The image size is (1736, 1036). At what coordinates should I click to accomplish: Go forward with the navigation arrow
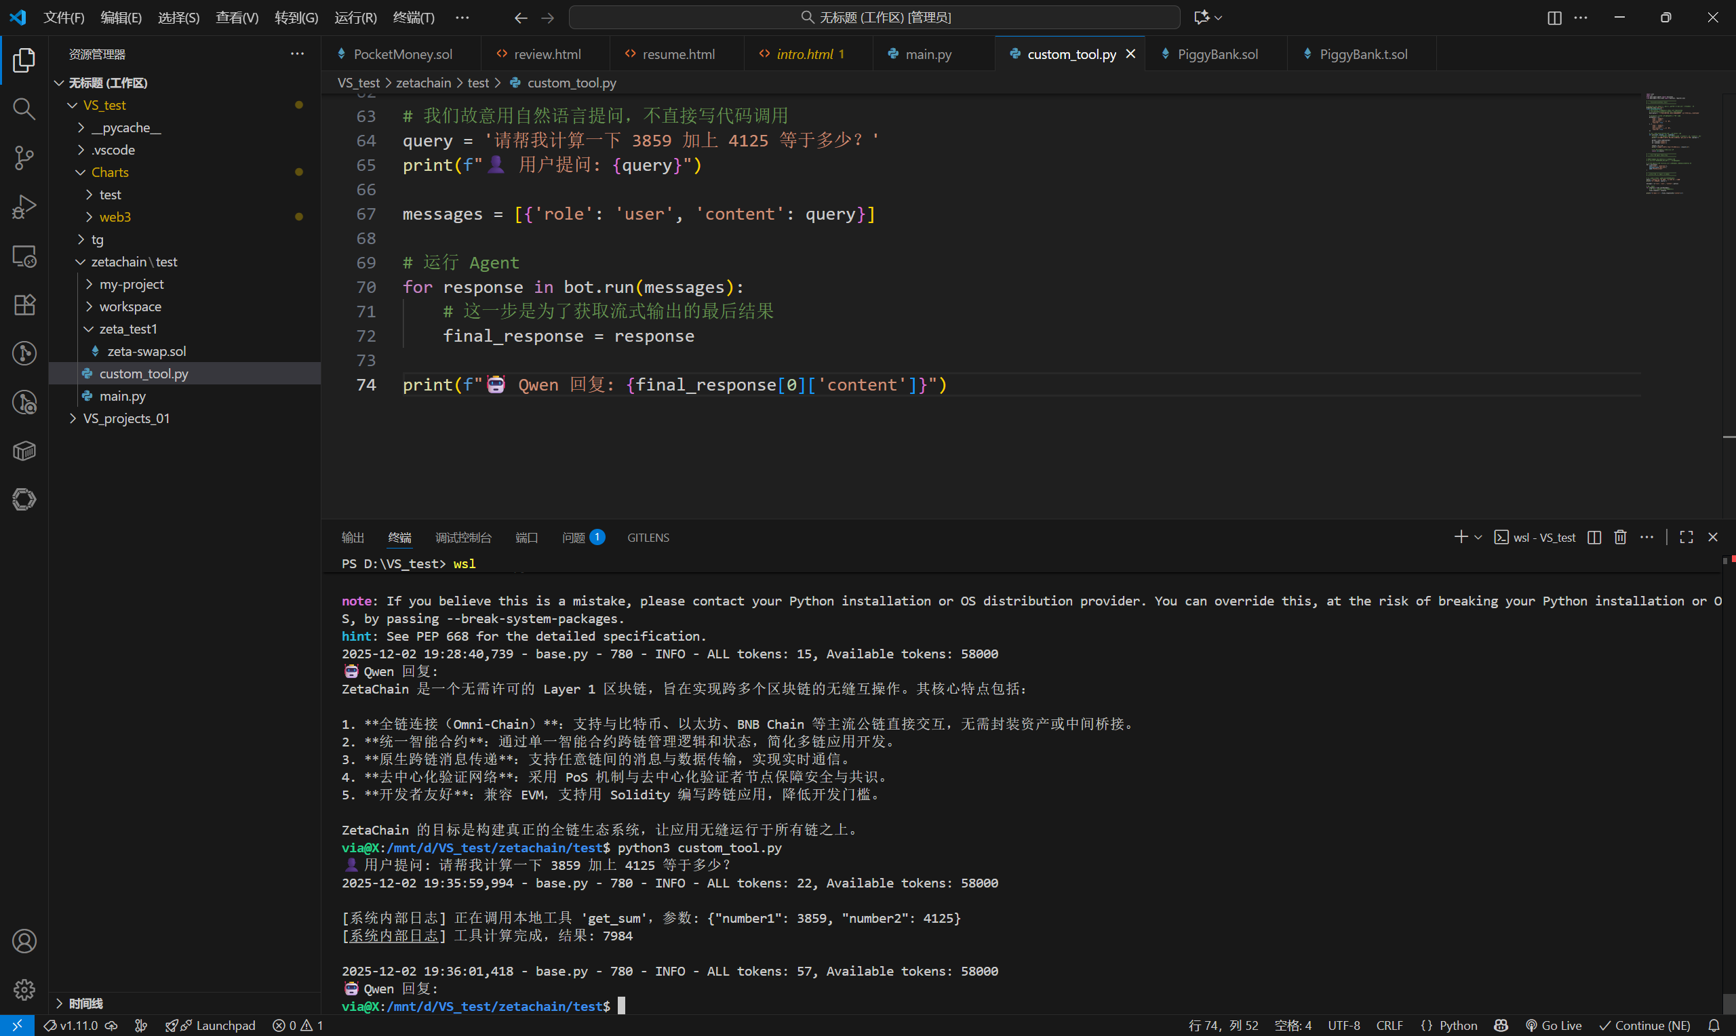548,18
